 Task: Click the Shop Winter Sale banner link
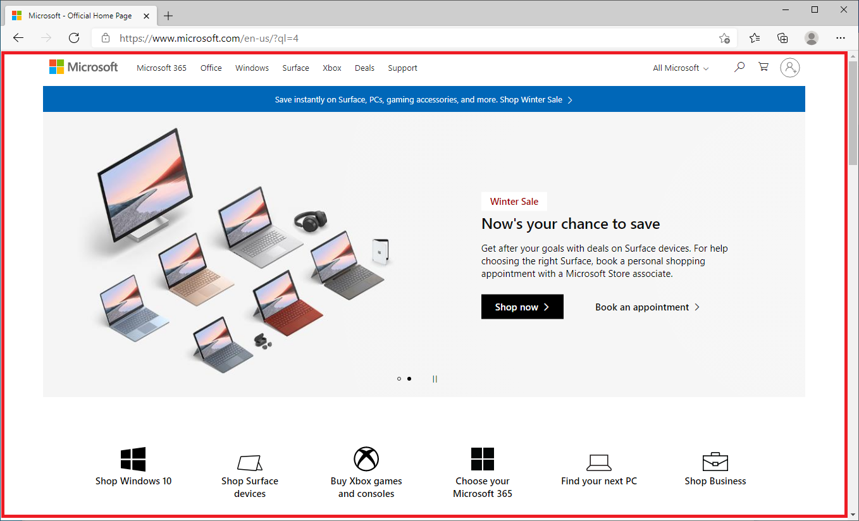536,99
